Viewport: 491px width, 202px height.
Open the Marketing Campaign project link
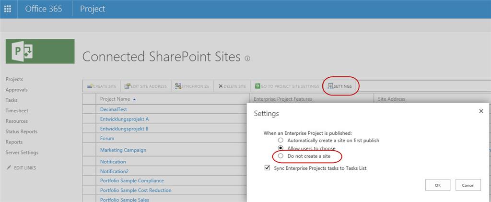click(x=123, y=150)
